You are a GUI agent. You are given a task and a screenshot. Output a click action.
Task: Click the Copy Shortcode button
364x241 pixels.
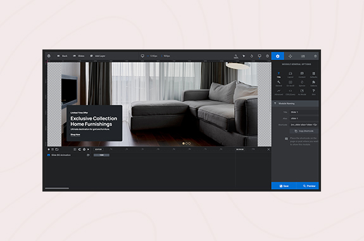[304, 131]
